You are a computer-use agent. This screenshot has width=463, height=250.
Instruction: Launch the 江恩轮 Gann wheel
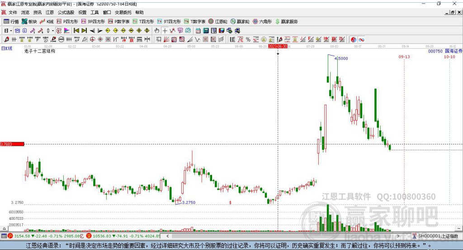[218, 22]
